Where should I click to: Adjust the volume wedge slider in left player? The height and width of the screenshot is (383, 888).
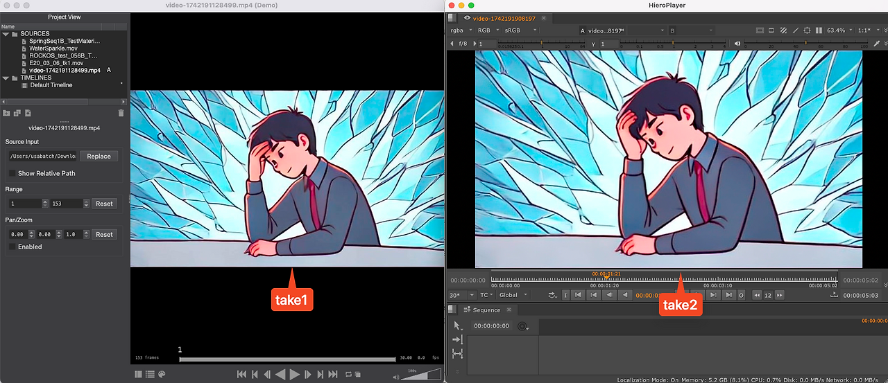pyautogui.click(x=421, y=374)
